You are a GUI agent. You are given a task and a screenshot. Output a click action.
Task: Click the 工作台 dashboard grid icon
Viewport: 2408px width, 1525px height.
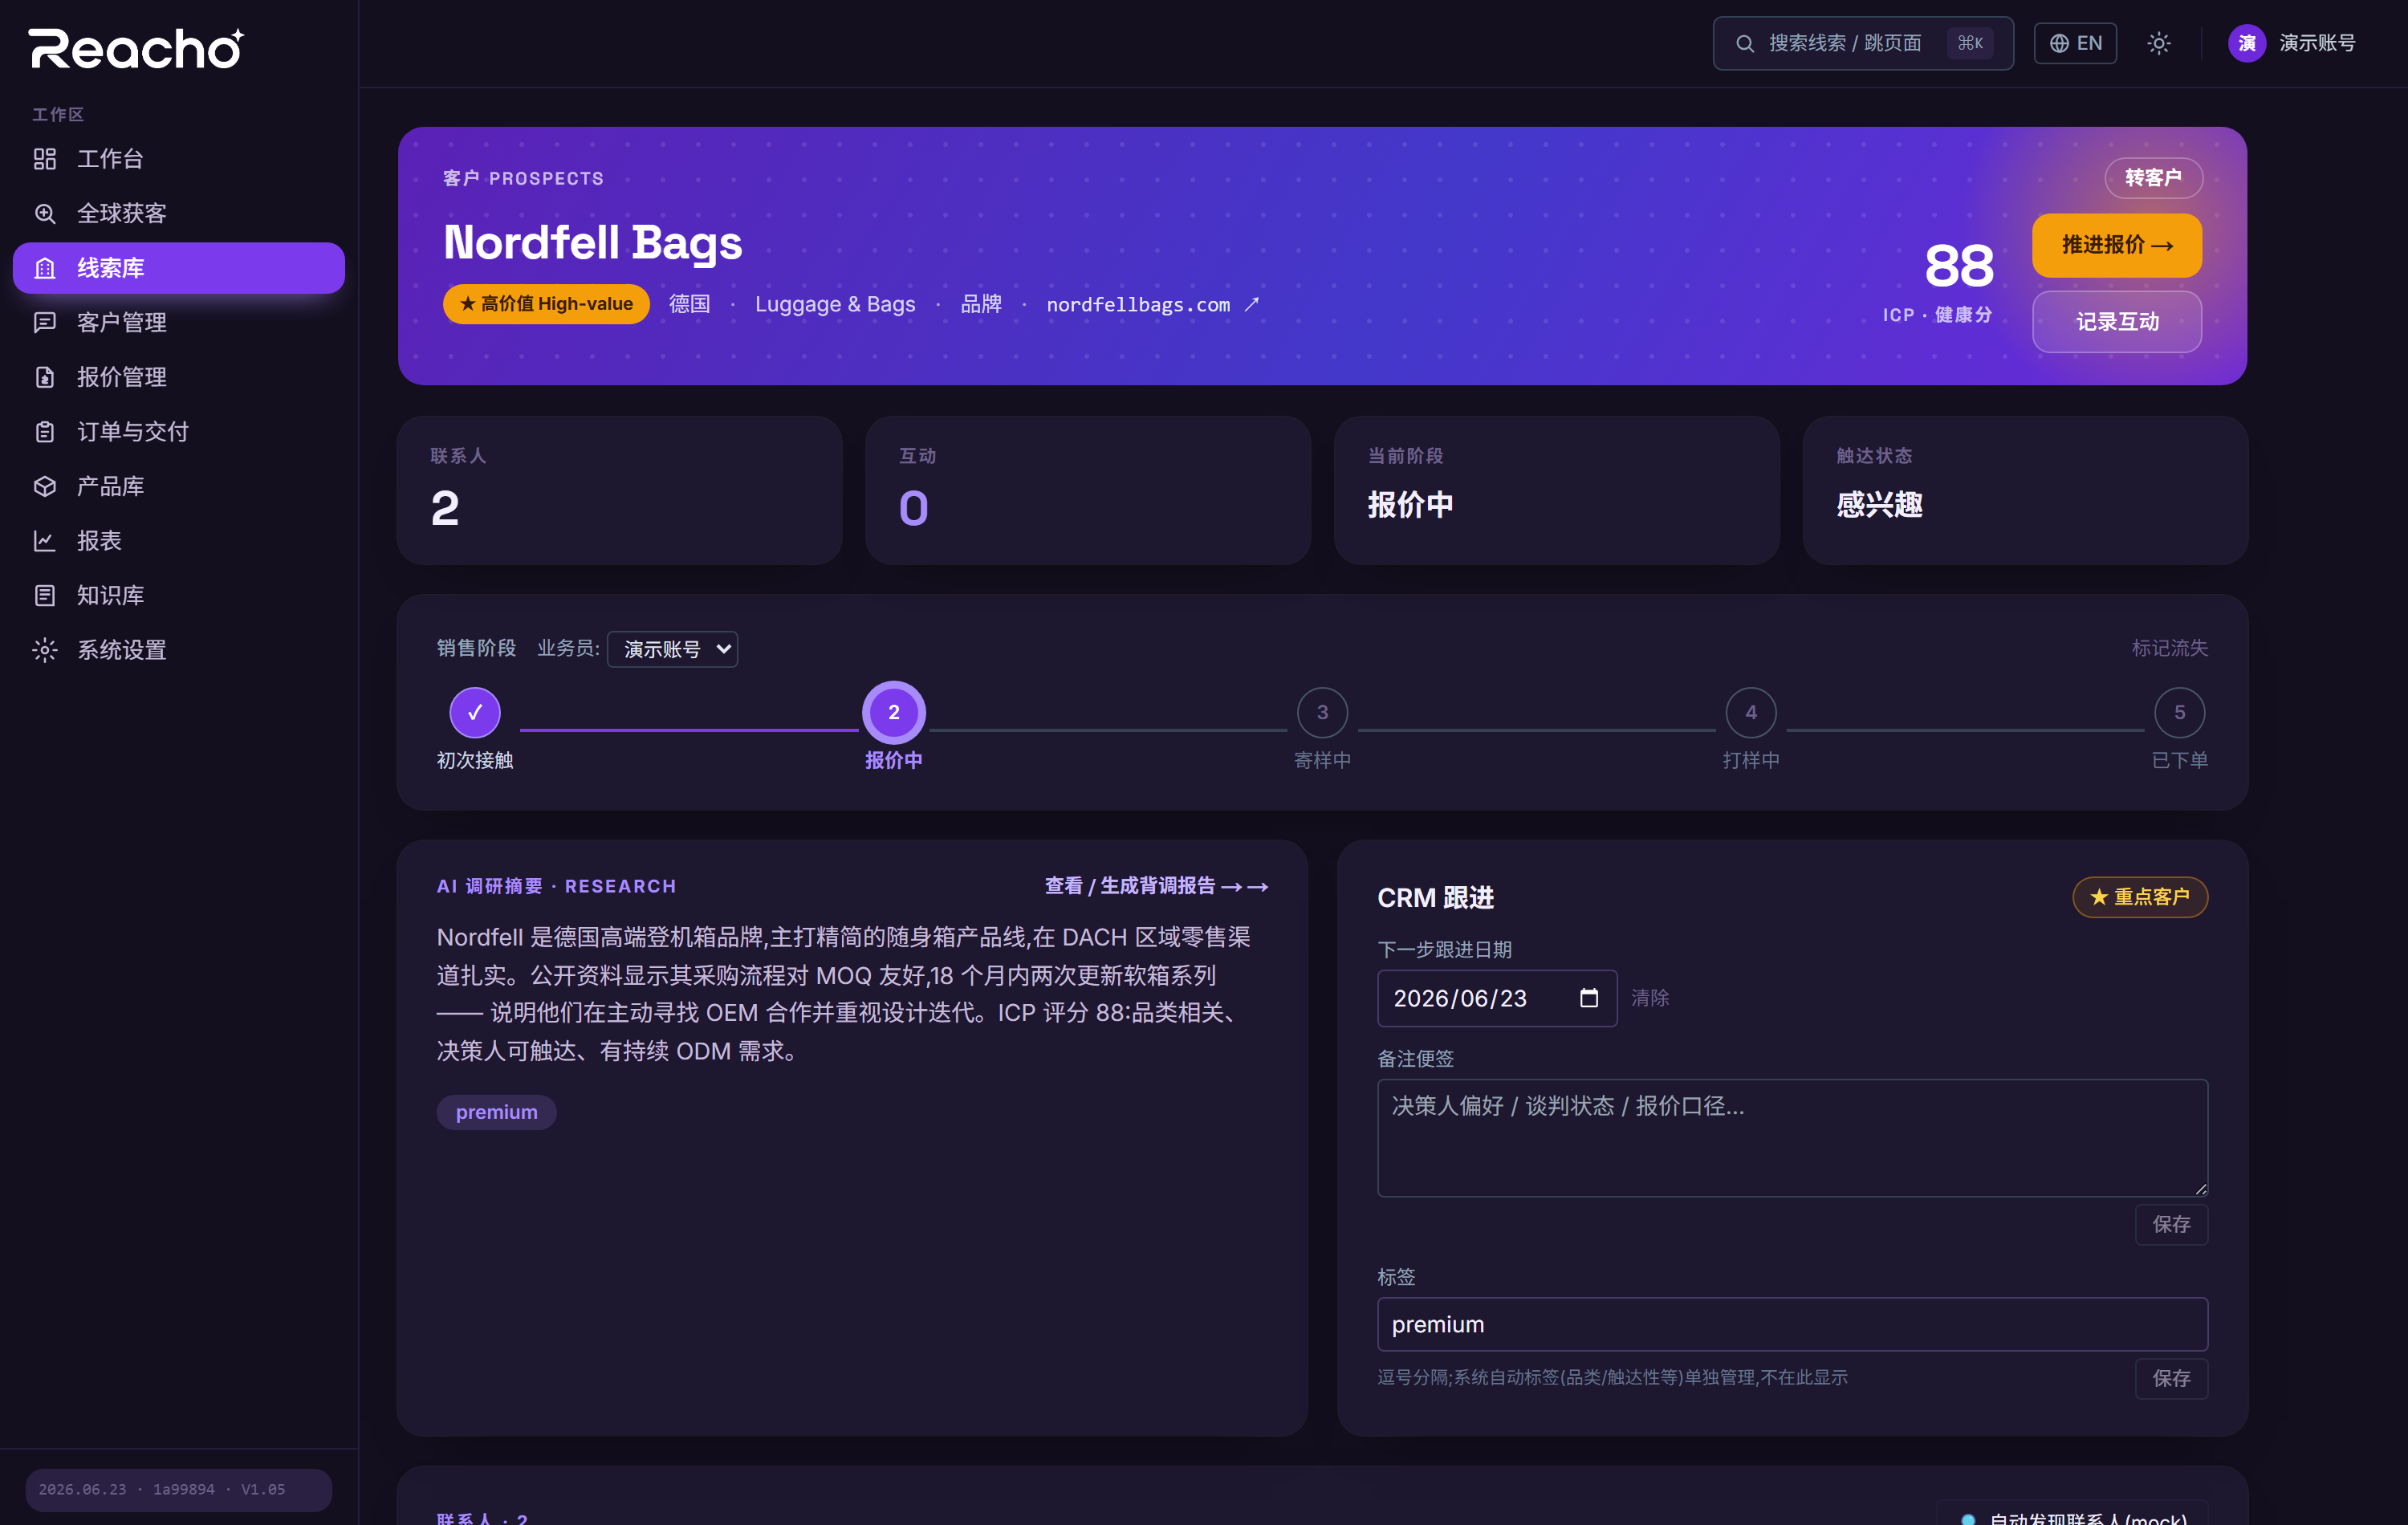tap(45, 159)
